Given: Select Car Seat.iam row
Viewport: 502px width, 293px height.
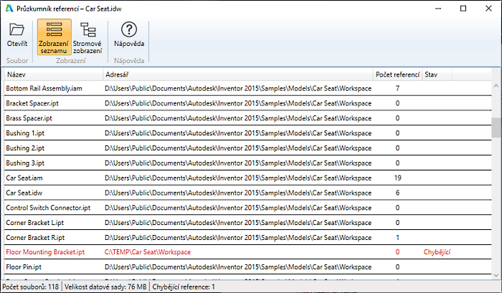Looking at the screenshot, I should 248,178.
